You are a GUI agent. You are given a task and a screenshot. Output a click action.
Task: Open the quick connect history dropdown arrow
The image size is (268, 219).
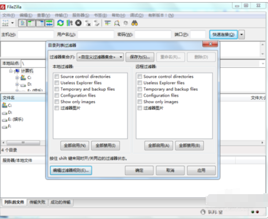pos(242,34)
